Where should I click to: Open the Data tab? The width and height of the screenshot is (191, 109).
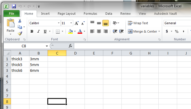click(x=109, y=14)
